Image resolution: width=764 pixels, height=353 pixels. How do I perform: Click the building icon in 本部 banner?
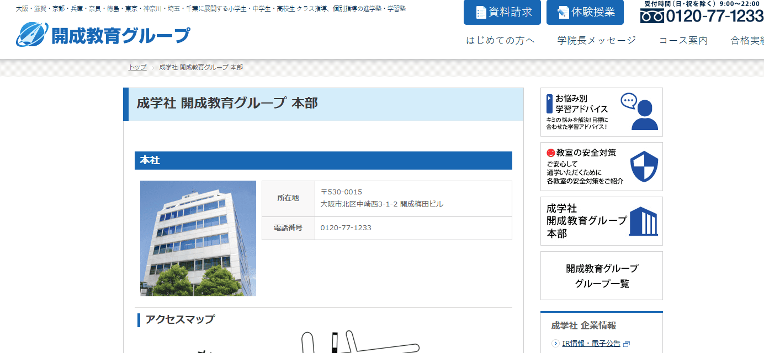644,221
